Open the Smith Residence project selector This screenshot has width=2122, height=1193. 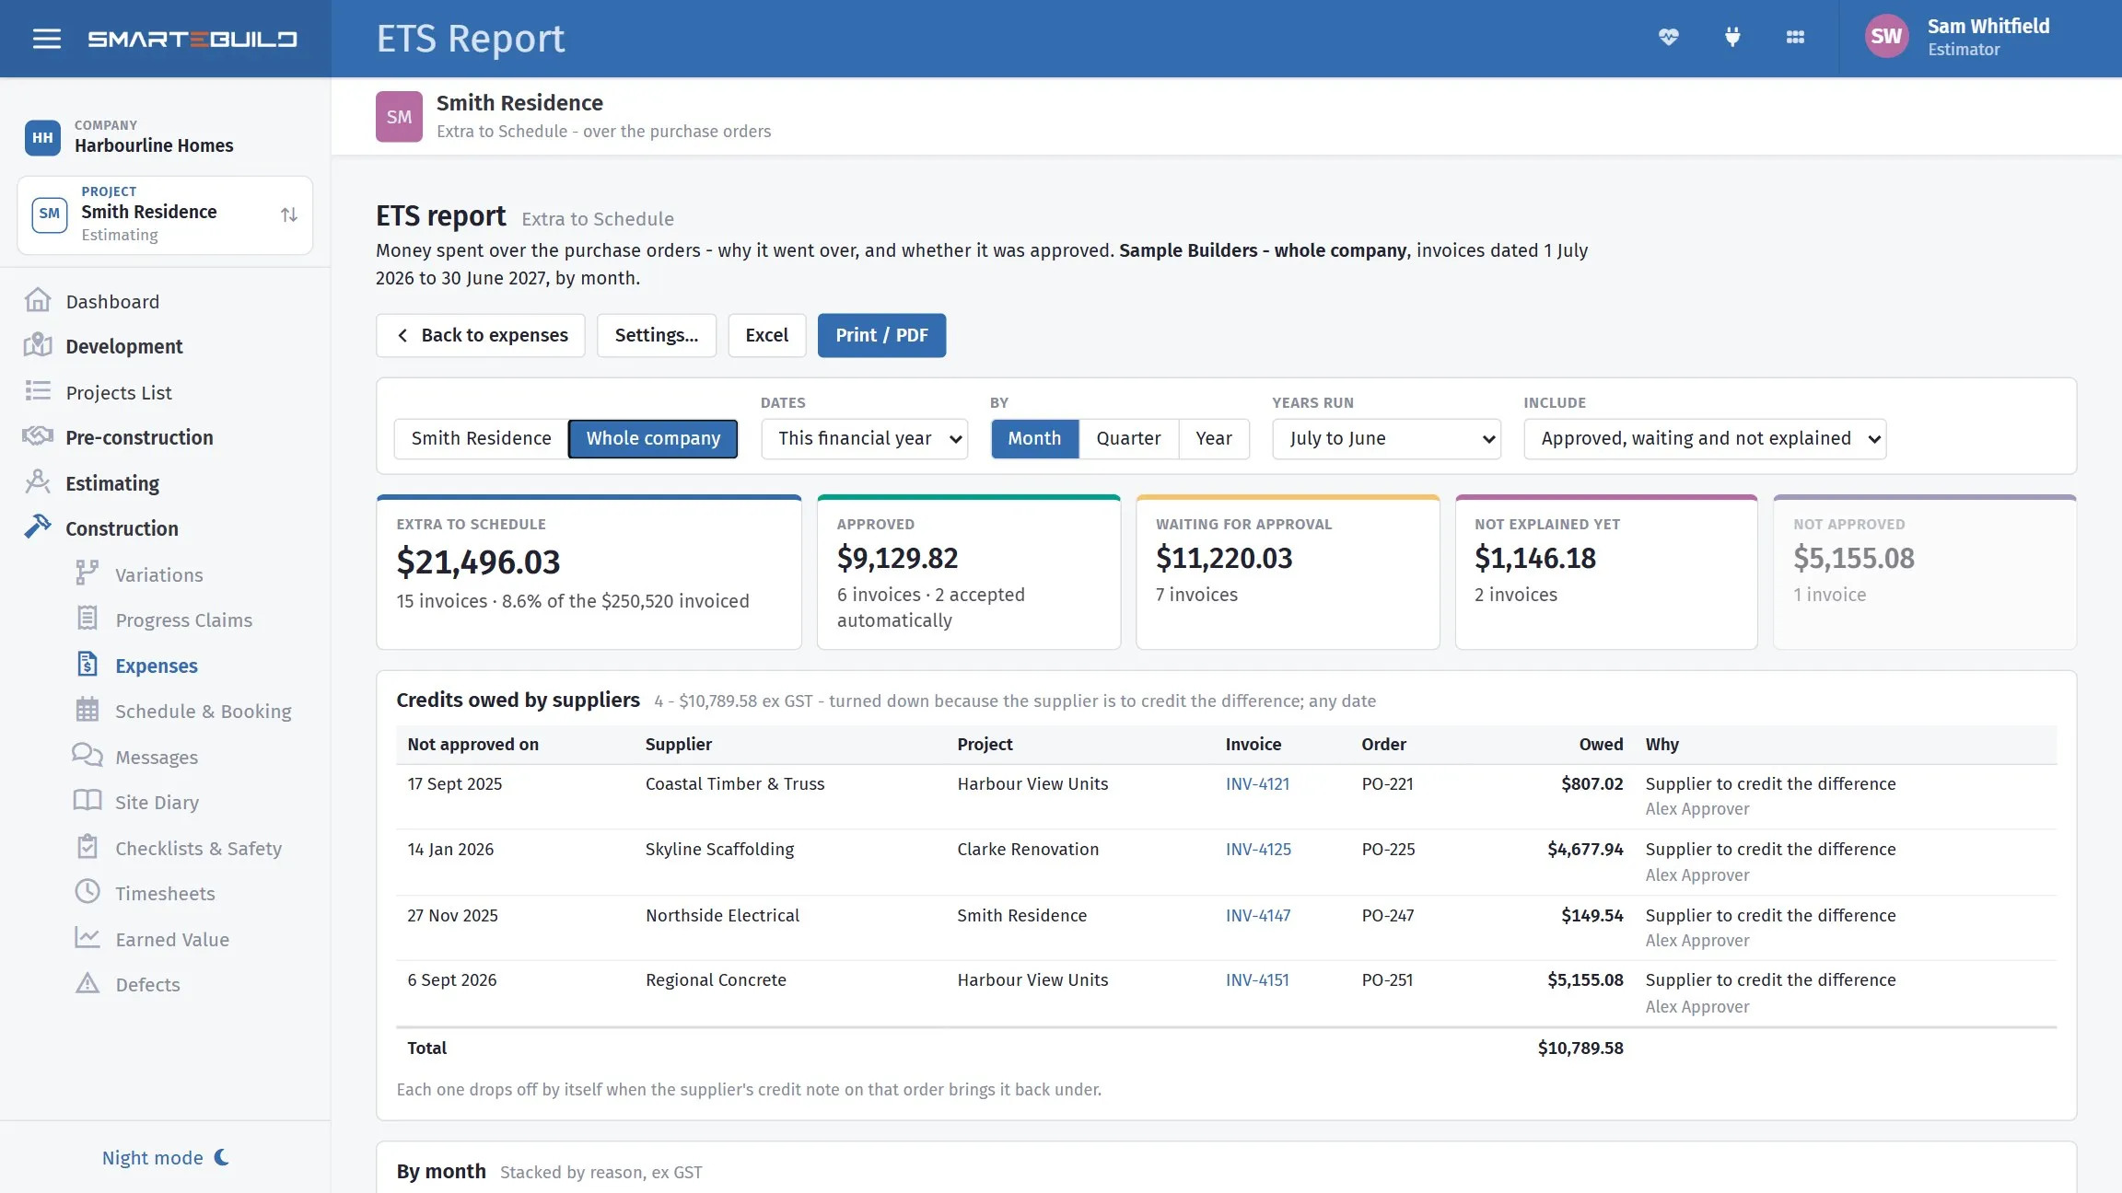click(x=165, y=215)
